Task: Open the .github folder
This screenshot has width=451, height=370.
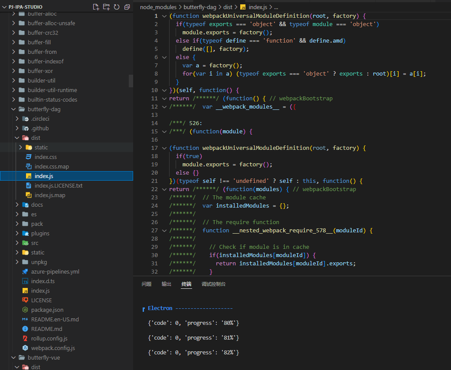Action: [40, 128]
